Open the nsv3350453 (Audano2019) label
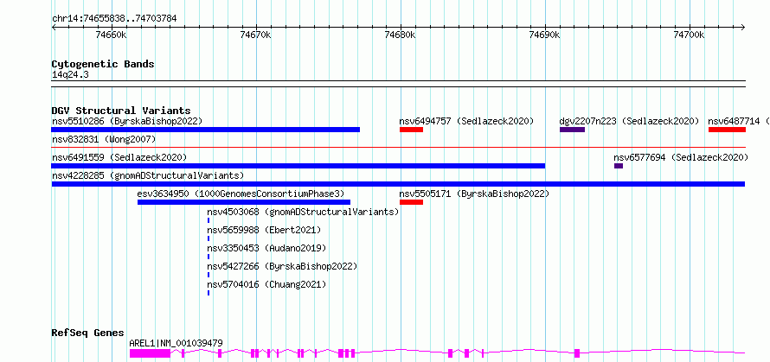The height and width of the screenshot is (362, 770). pos(266,248)
